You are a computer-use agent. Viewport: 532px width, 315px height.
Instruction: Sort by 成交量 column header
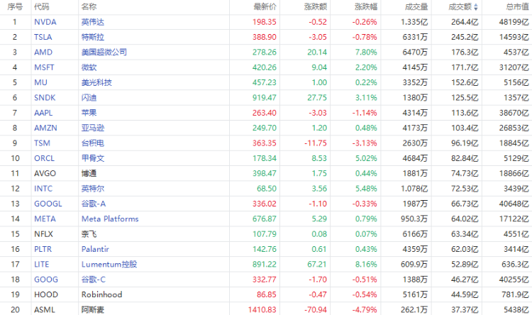point(416,7)
